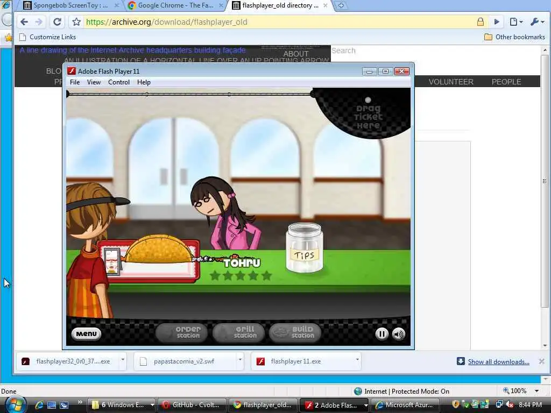Image resolution: width=551 pixels, height=413 pixels.
Task: Select the flashplayer_old directory tab
Action: click(x=280, y=5)
